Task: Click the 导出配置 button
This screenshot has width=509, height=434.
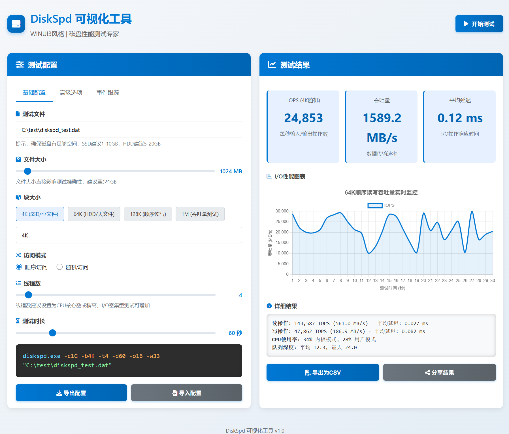Action: 71,393
